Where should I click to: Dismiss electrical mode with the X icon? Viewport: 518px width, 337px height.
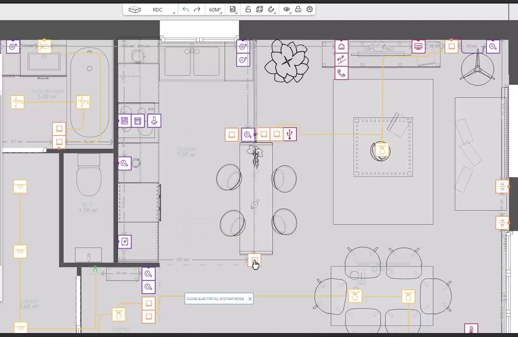250,299
